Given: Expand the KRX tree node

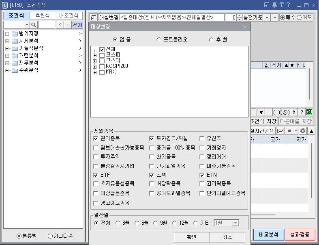Looking at the screenshot, I should click(94, 72).
